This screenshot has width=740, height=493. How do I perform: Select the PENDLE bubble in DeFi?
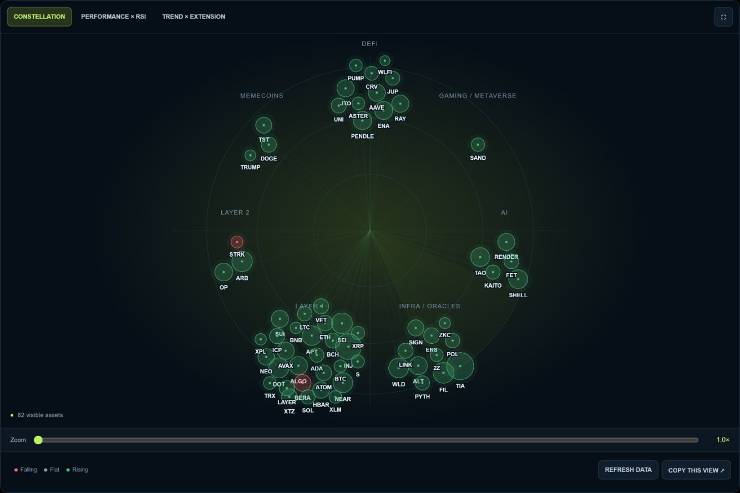(x=362, y=120)
